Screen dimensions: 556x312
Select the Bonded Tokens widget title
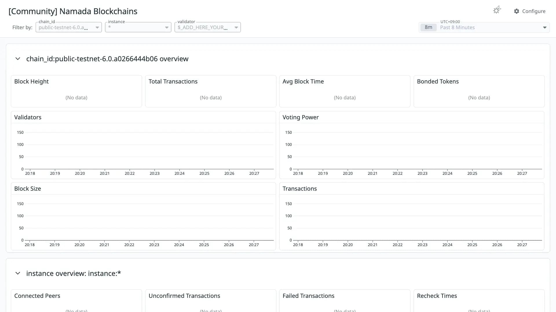[x=438, y=82]
